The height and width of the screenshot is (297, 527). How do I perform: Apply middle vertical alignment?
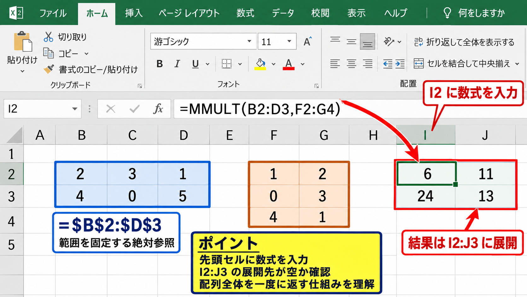(x=351, y=41)
